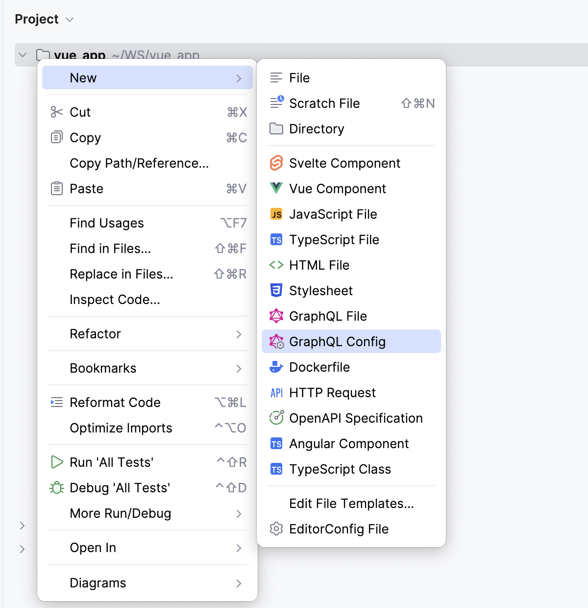Expand the Refactor submenu arrow
This screenshot has width=588, height=608.
[x=239, y=334]
